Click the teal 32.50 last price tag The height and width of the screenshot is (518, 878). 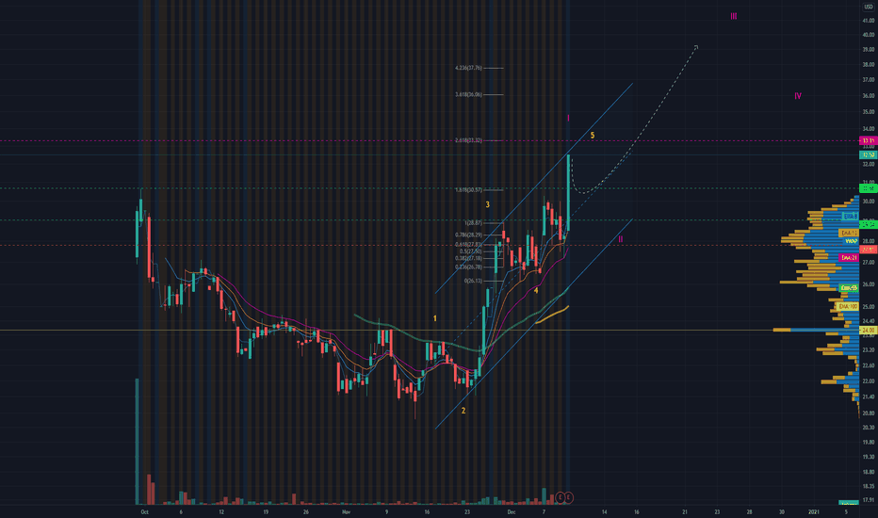[x=868, y=154]
